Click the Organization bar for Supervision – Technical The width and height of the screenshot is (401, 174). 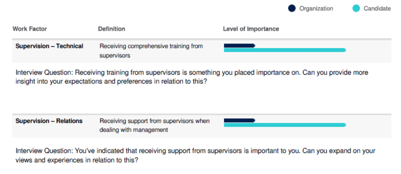tap(239, 46)
